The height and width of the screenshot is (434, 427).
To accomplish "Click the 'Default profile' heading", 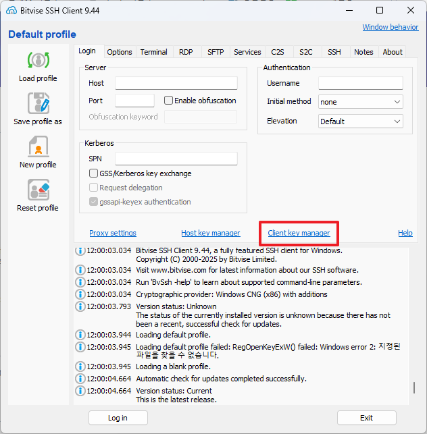I will pos(42,34).
